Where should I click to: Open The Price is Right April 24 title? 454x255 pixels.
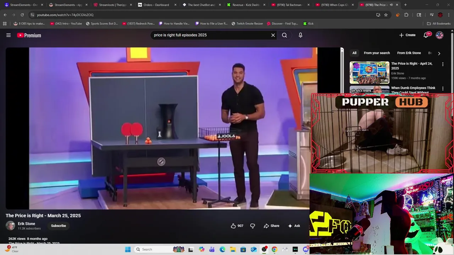pyautogui.click(x=412, y=66)
